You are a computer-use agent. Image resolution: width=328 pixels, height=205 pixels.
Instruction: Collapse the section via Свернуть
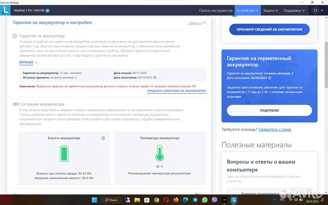(197, 23)
